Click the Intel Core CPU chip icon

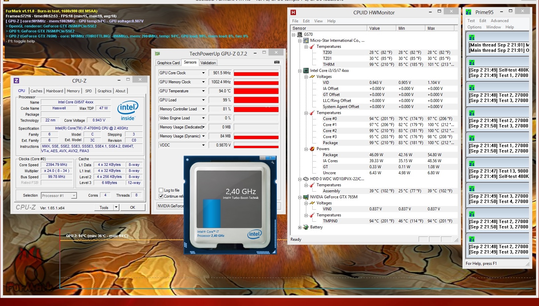click(x=306, y=71)
